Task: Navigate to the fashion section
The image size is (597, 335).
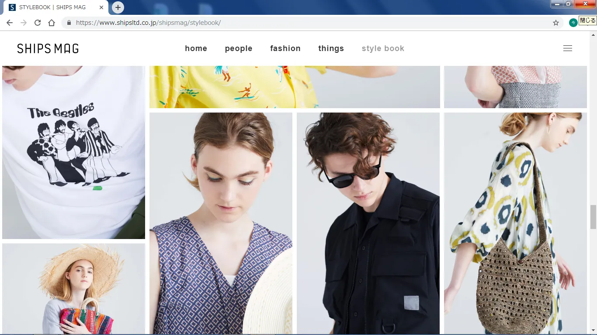Action: (285, 48)
